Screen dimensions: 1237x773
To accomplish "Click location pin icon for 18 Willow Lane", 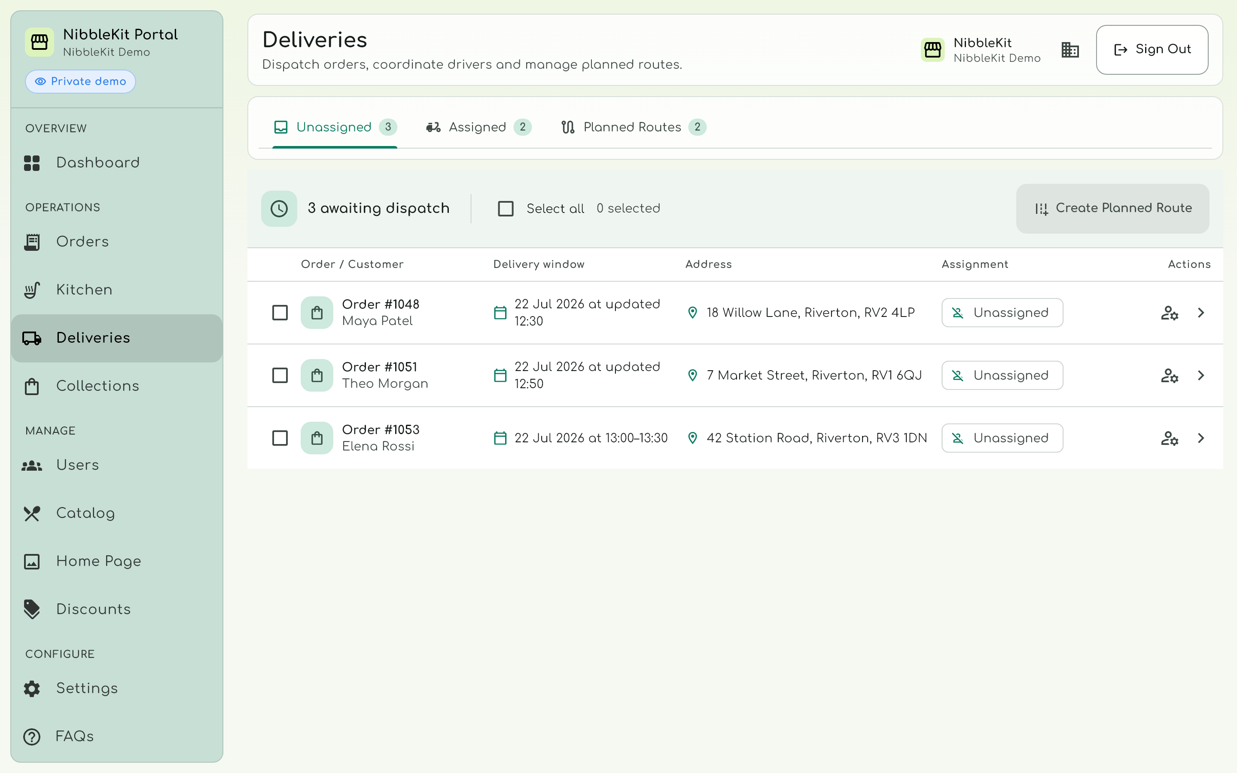I will click(693, 313).
